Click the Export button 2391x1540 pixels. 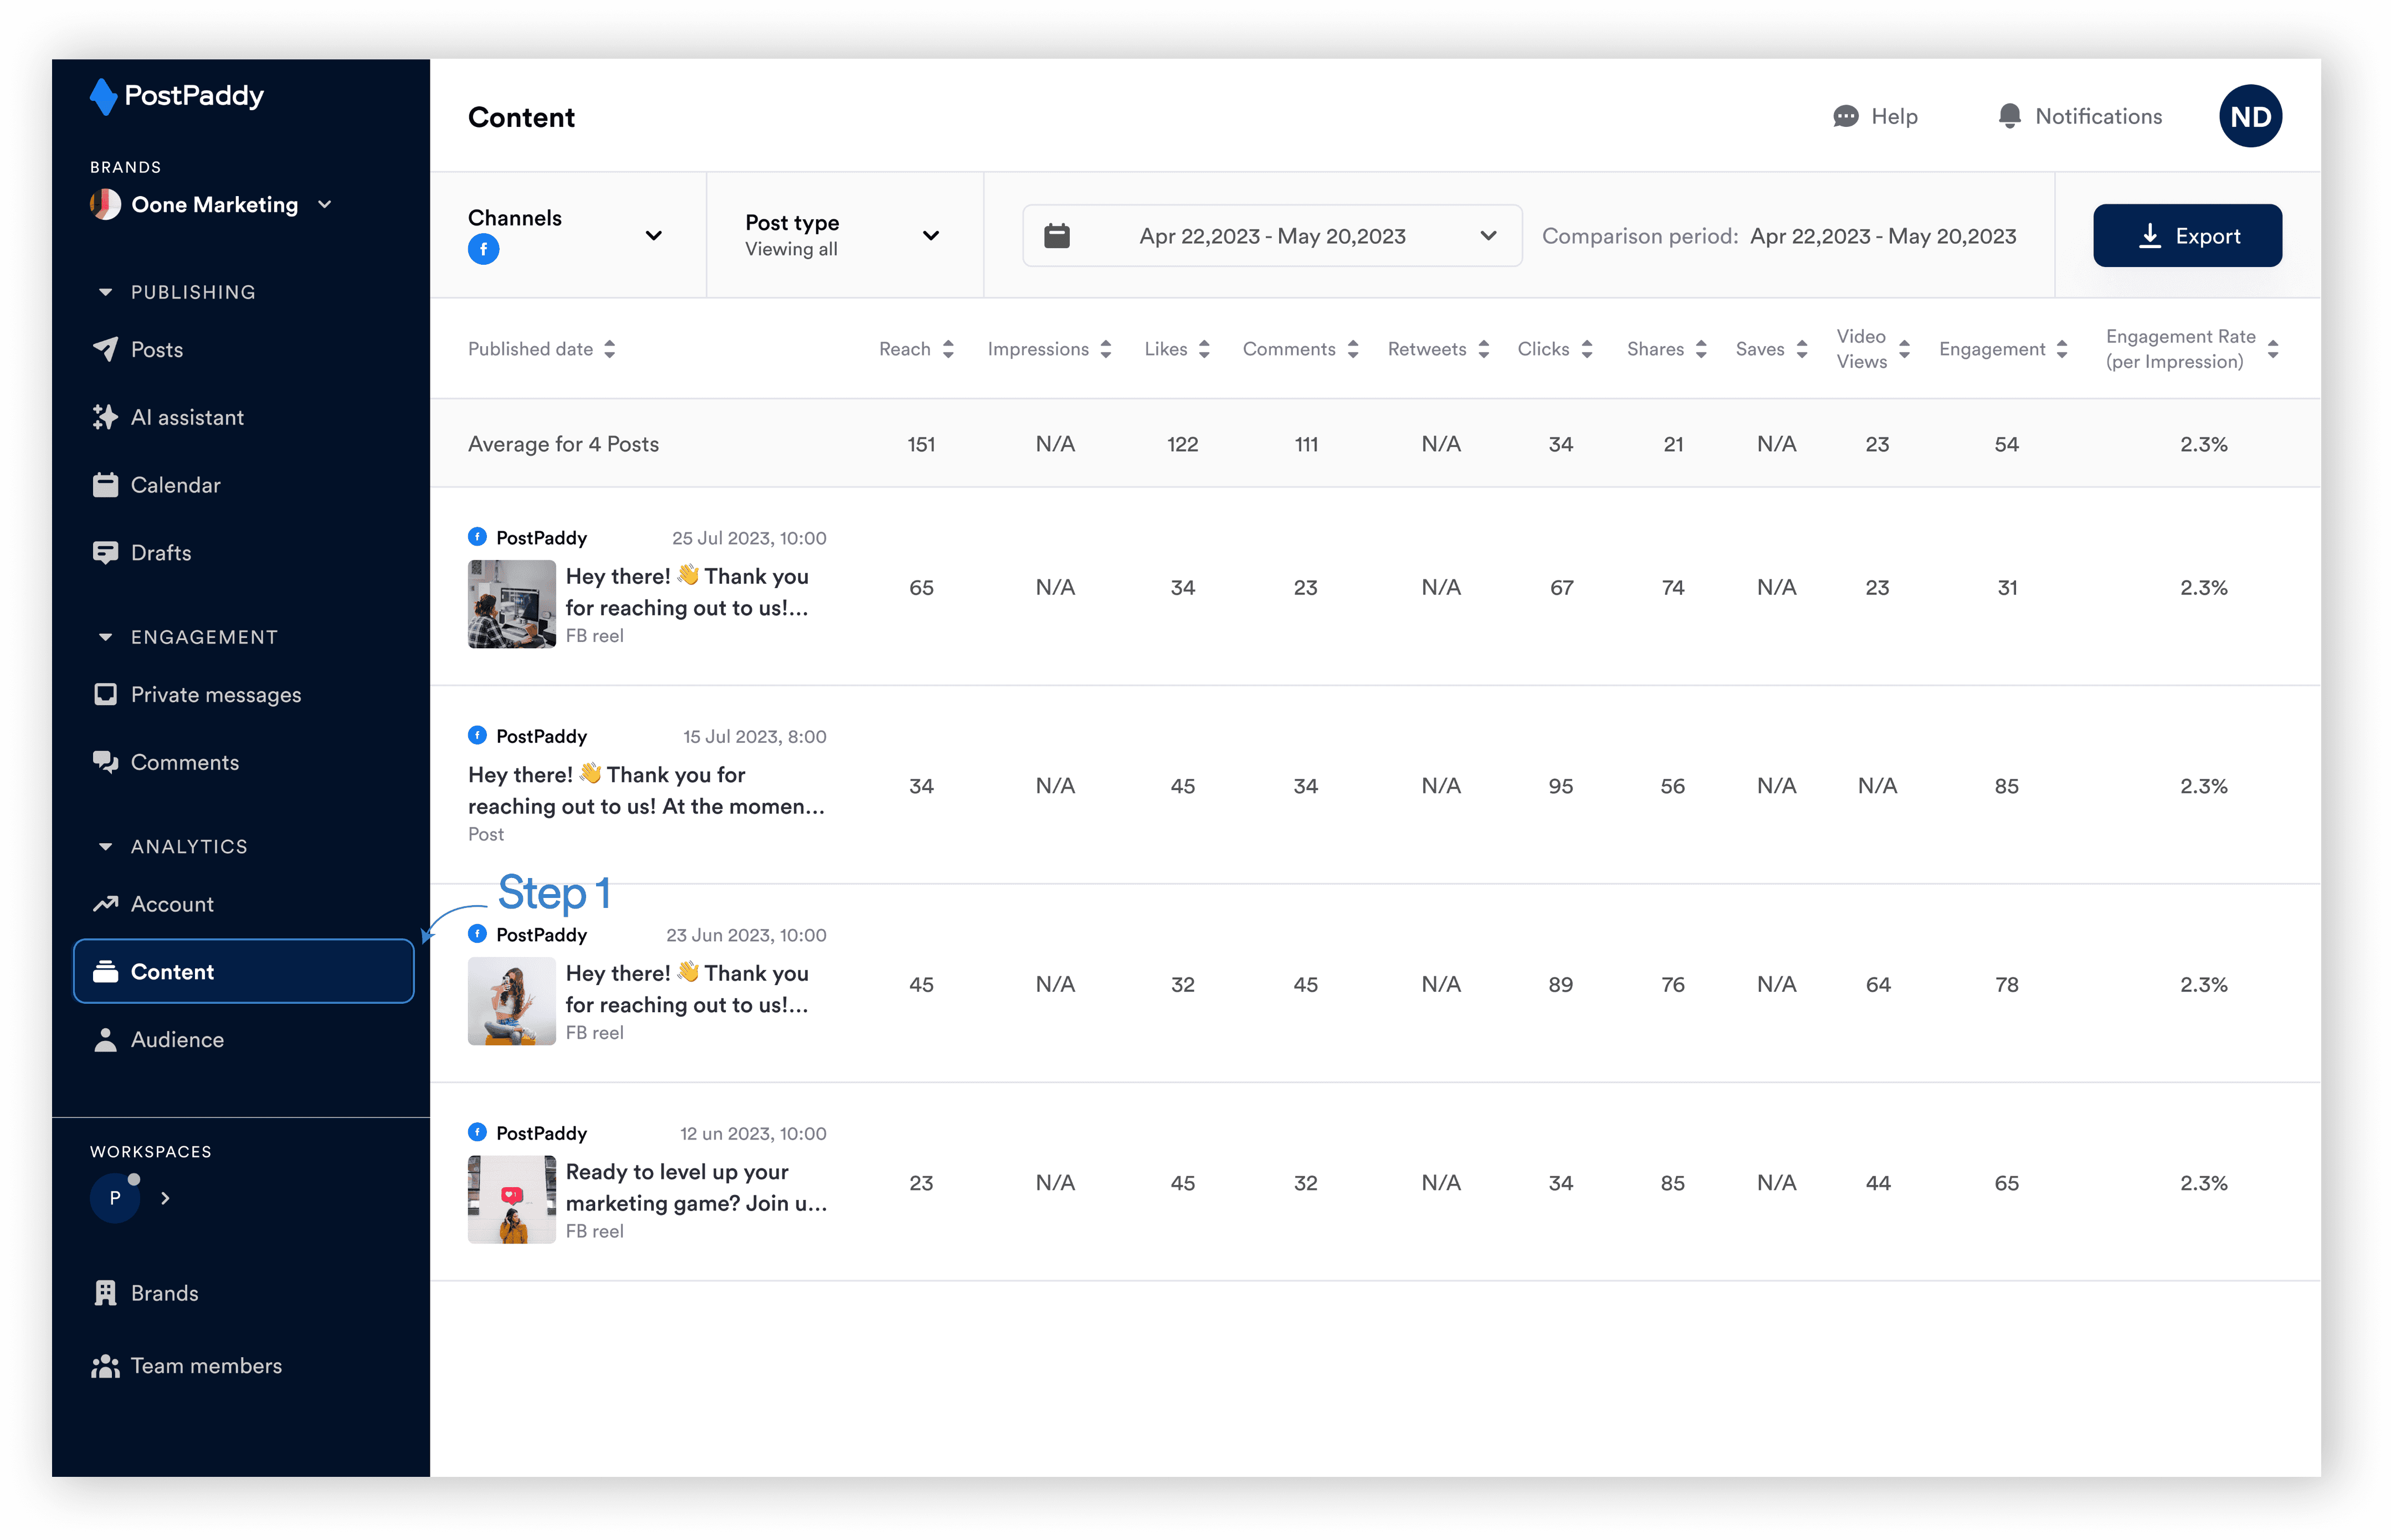pos(2187,236)
